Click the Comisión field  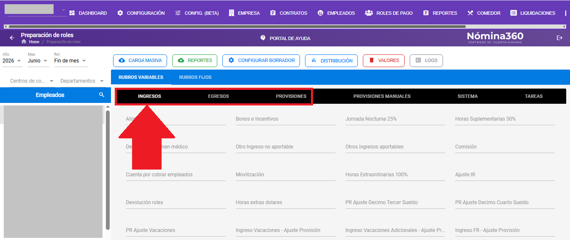[505, 147]
